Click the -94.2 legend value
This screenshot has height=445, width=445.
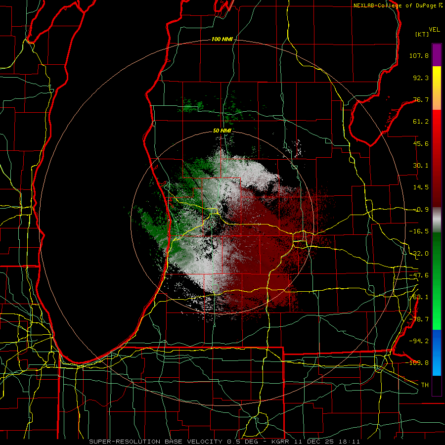pyautogui.click(x=419, y=341)
